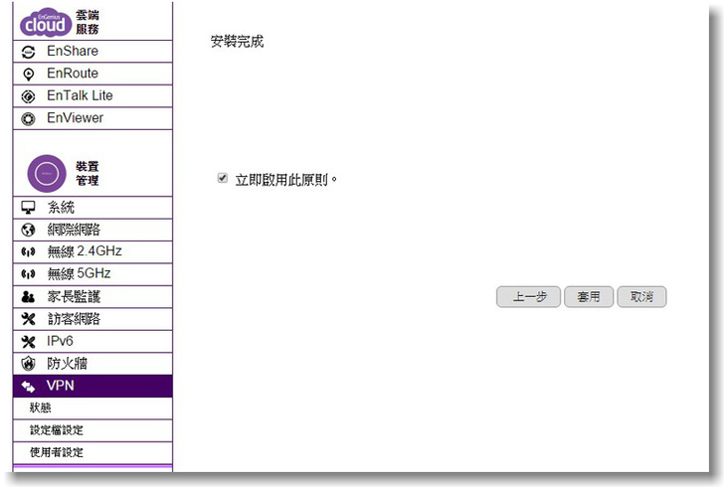Viewport: 724px width, 487px height.
Task: Click the 網際網路 globe icon
Action: [28, 230]
